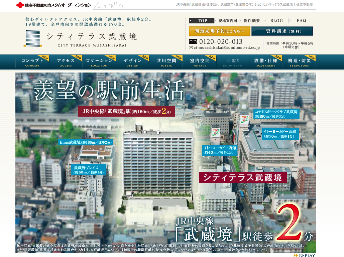The image size is (344, 257).
Task: Visit the BLOG page link
Action: pyautogui.click(x=276, y=21)
